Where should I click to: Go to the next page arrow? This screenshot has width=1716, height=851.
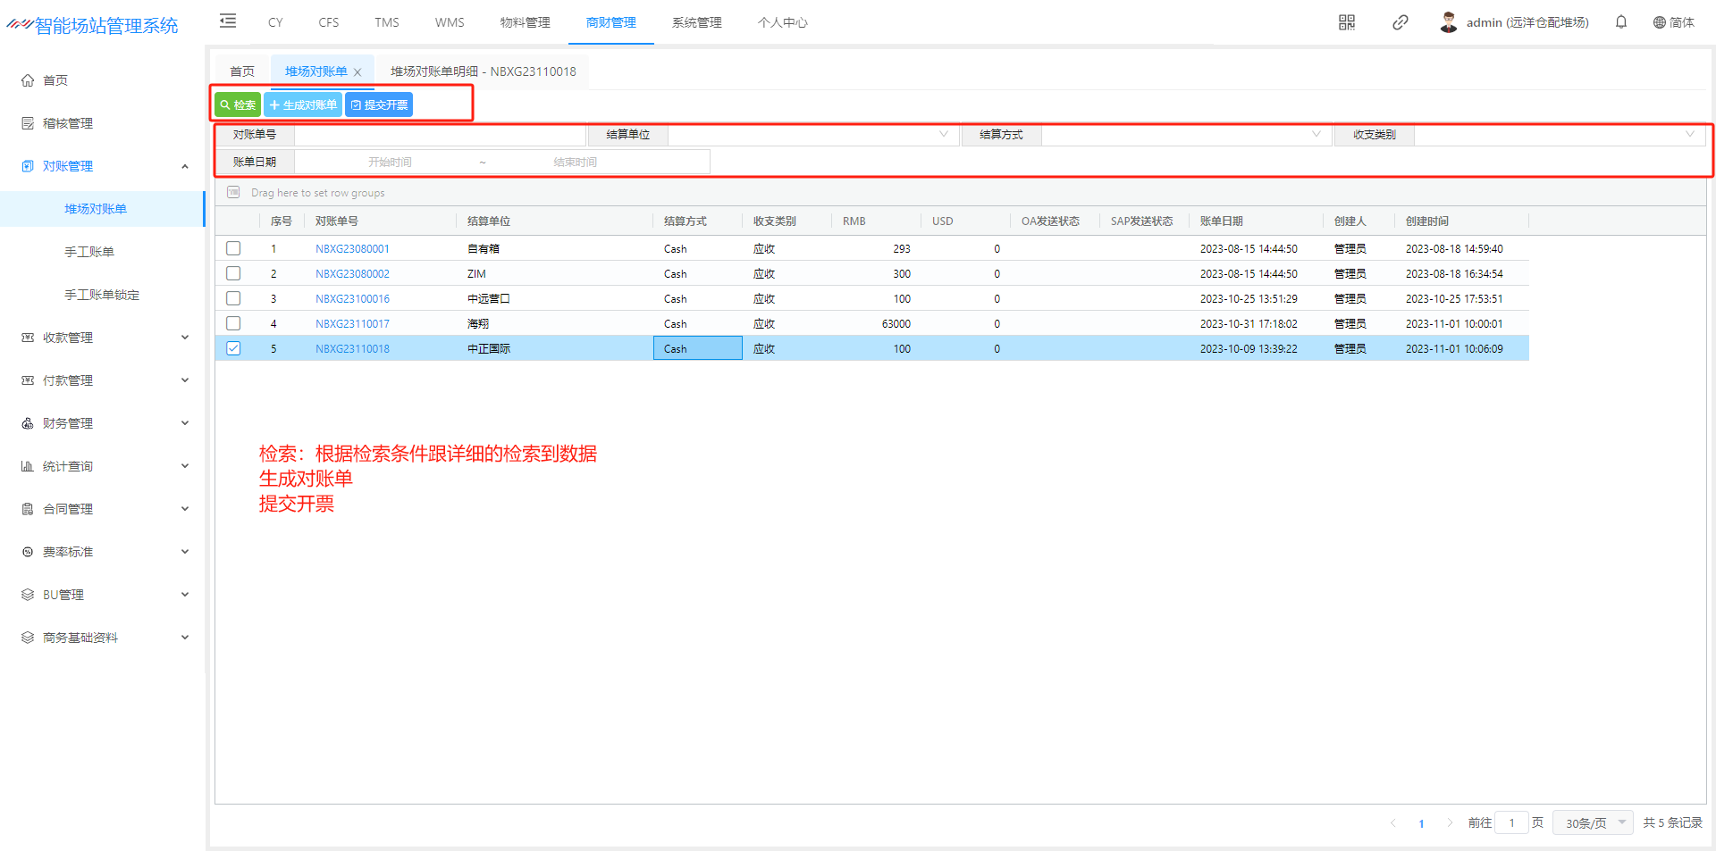(x=1449, y=822)
